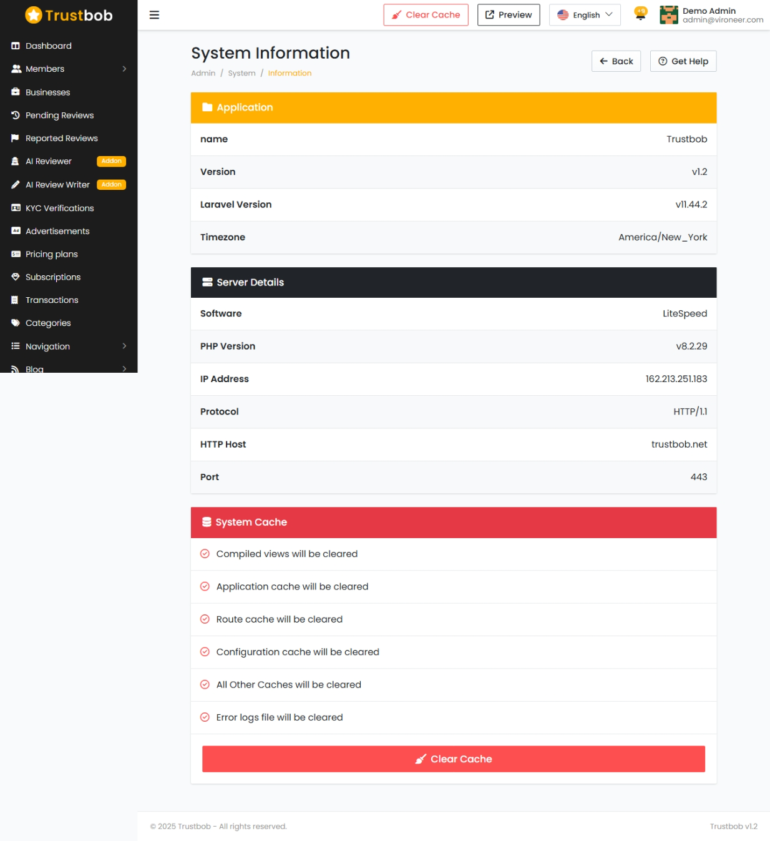770x841 pixels.
Task: Click the Businesses briefcase icon
Action: pyautogui.click(x=16, y=92)
